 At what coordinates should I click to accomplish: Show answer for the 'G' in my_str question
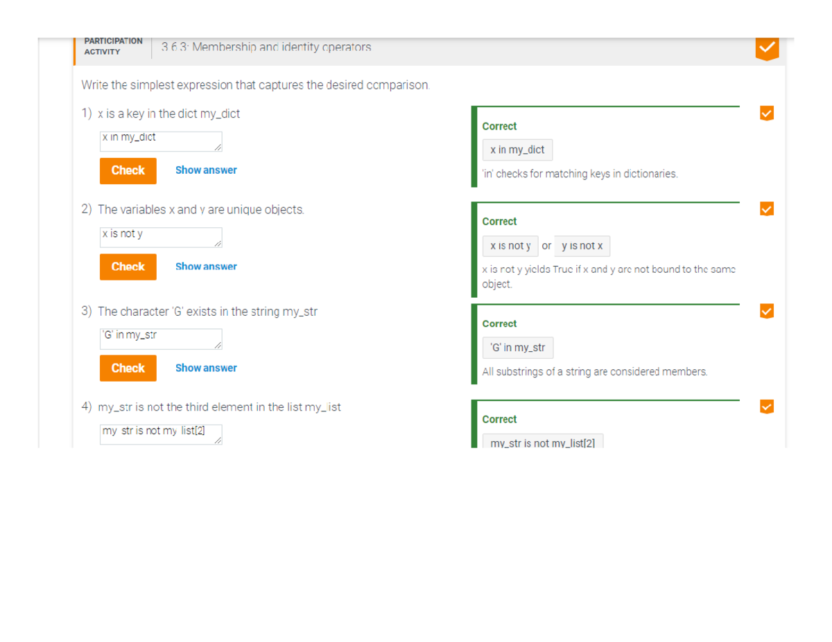206,368
